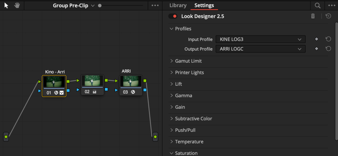The image size is (338, 156).
Task: Click node 01 checkbox badge
Action: [62, 93]
